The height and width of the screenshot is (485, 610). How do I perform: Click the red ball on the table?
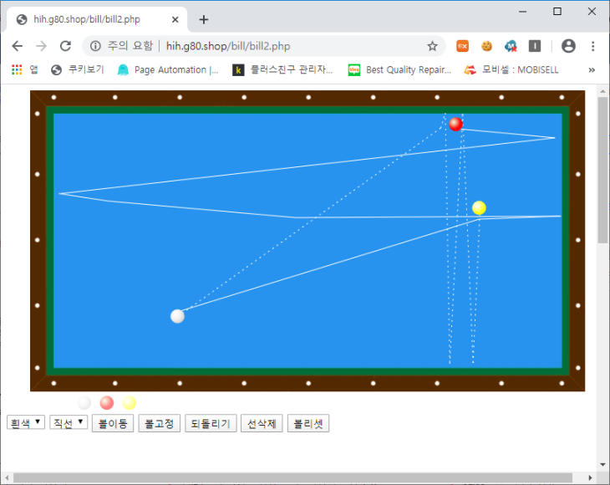pyautogui.click(x=455, y=124)
